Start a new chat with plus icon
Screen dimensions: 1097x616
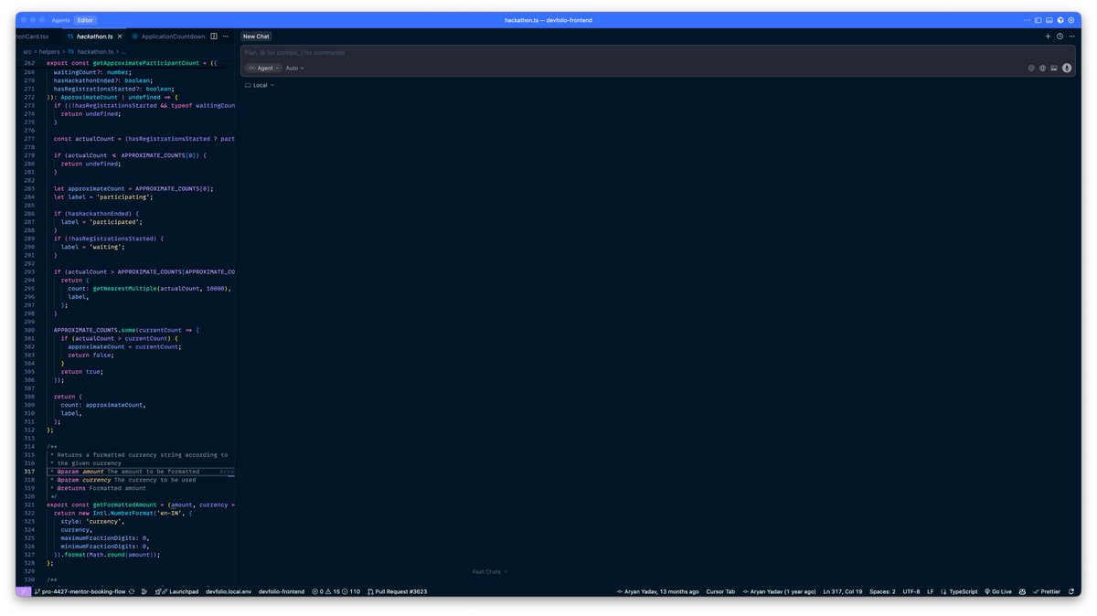coord(1048,37)
